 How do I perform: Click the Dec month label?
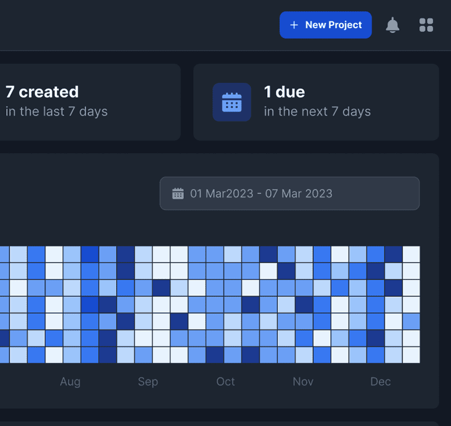(381, 381)
